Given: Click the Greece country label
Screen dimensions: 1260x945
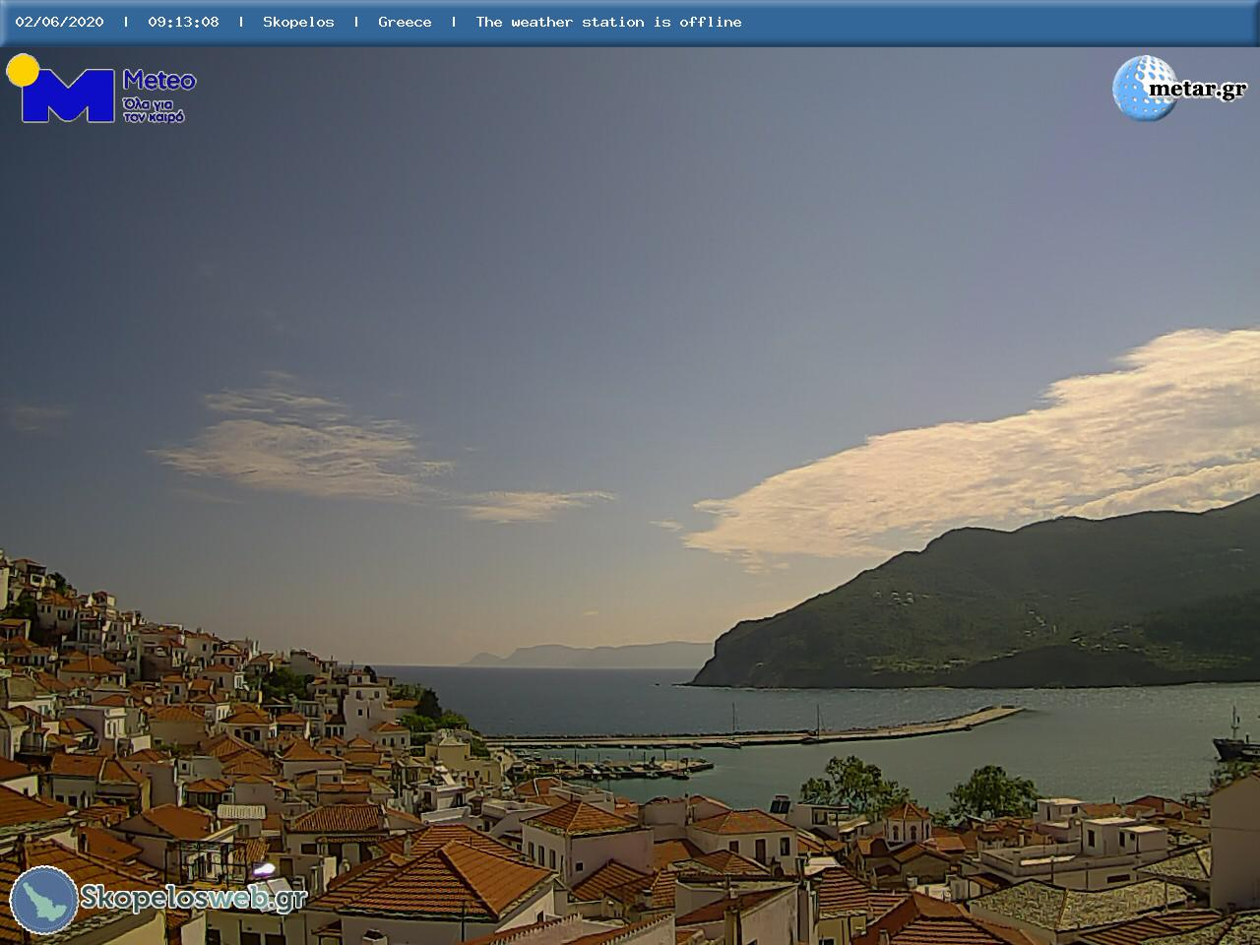Looking at the screenshot, I should [405, 22].
